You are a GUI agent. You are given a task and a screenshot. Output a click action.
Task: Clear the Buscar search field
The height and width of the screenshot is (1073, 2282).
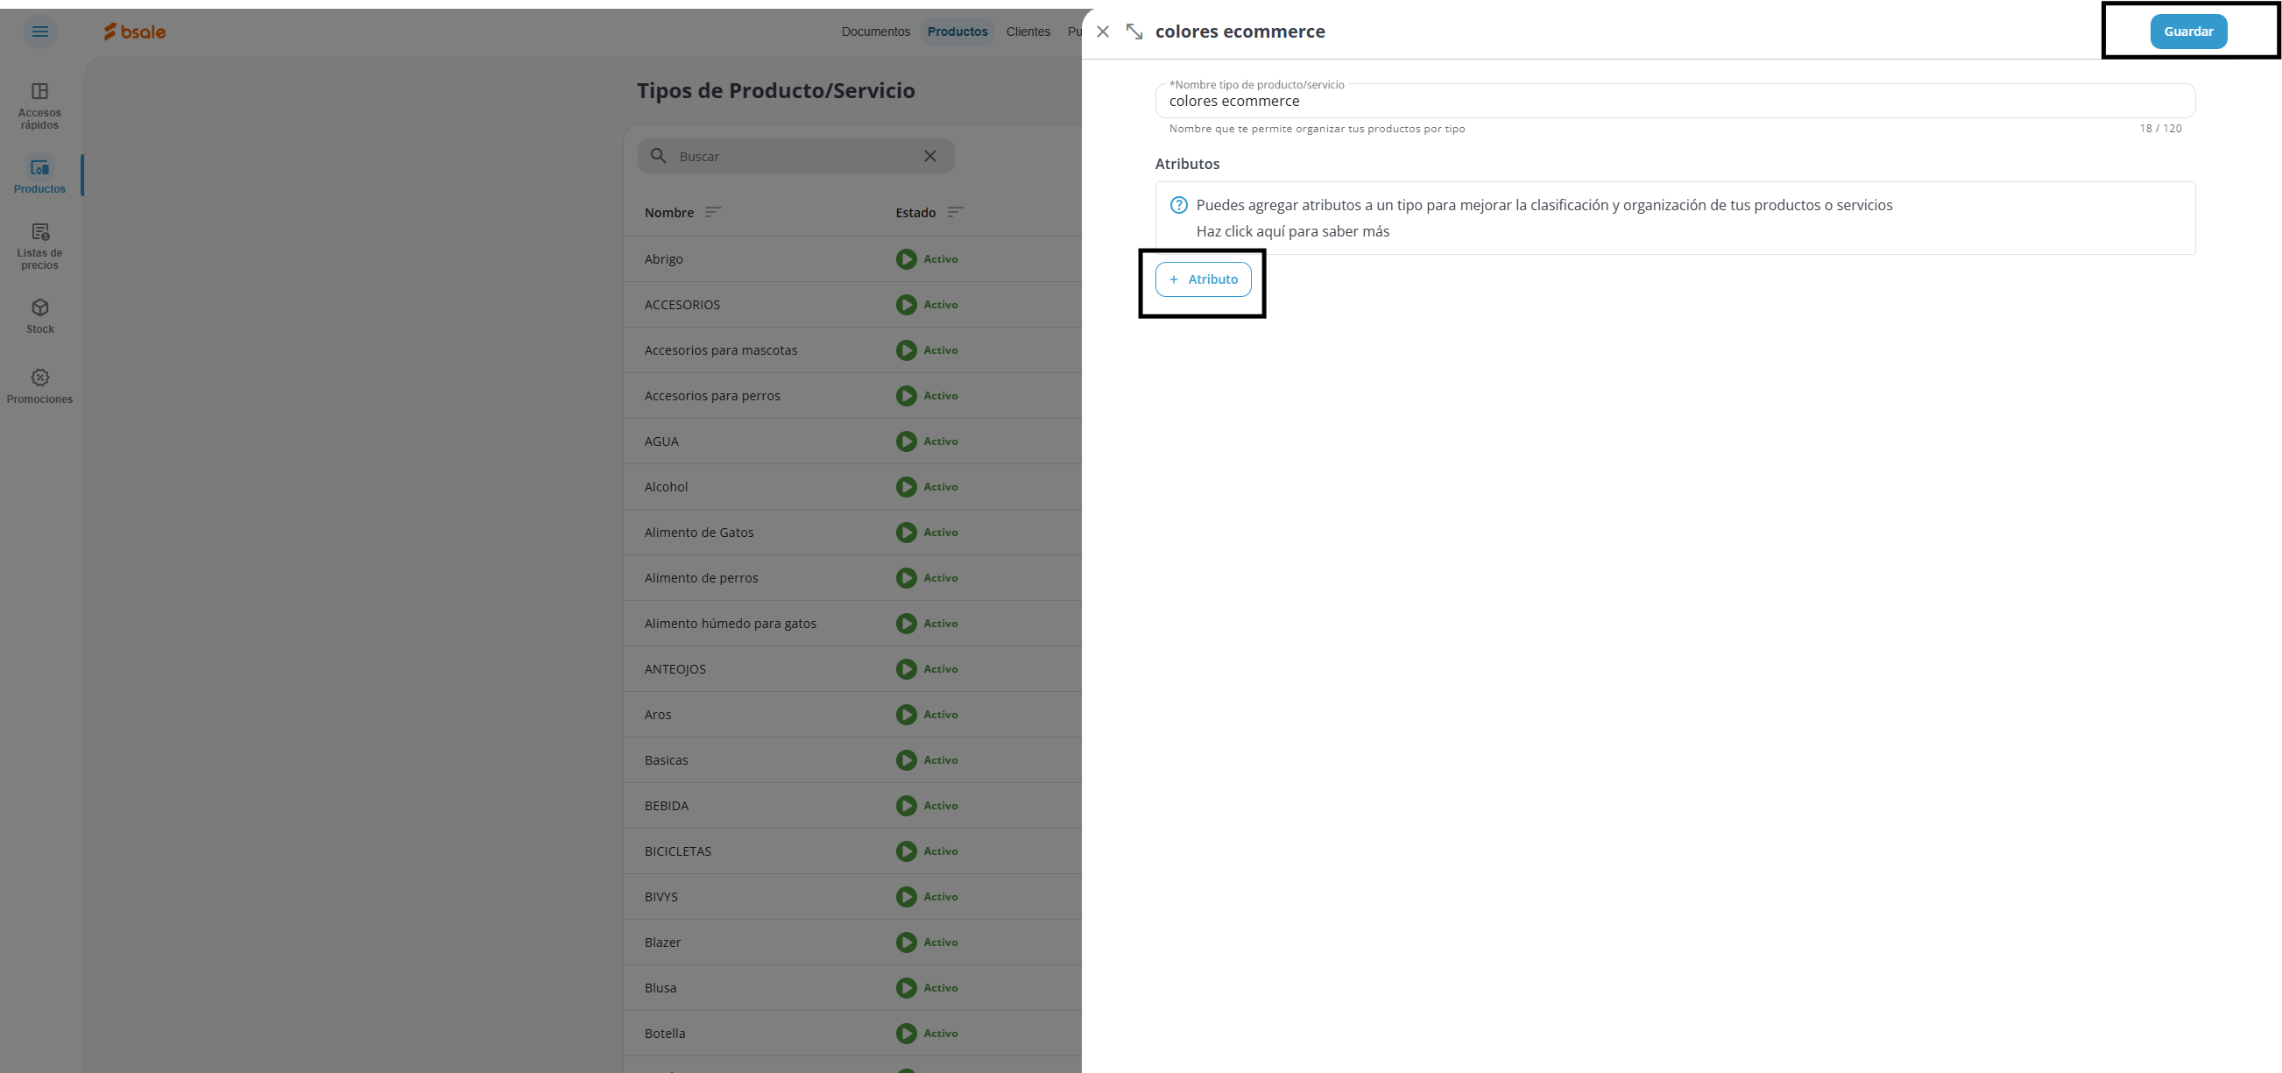(929, 156)
